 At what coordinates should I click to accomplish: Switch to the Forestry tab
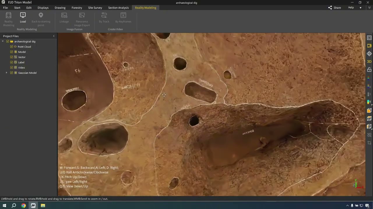click(77, 8)
